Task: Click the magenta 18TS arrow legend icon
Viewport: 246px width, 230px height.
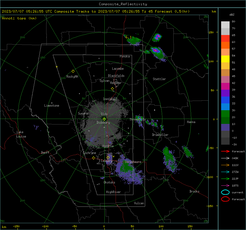Action: [x=225, y=186]
